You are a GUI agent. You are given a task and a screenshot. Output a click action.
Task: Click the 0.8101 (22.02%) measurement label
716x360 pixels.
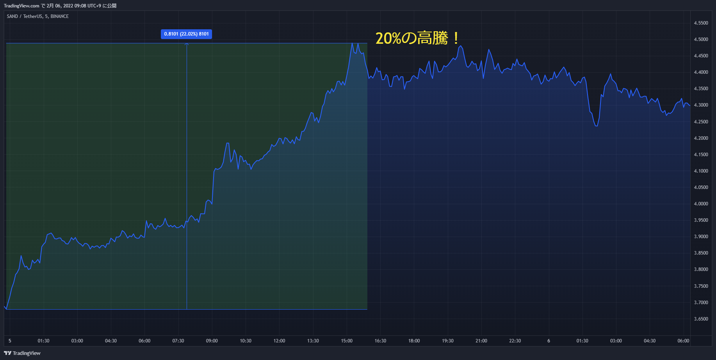pyautogui.click(x=187, y=34)
